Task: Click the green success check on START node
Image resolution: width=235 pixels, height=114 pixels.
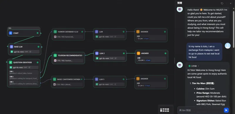Action: tap(38, 33)
